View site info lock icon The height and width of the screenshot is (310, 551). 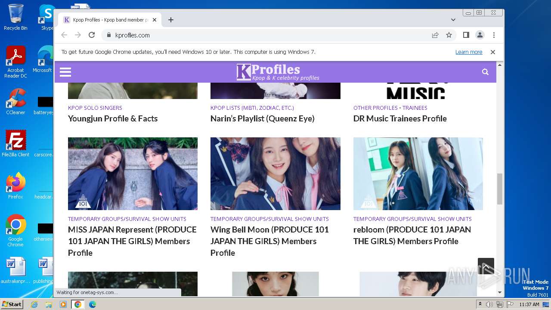[x=108, y=35]
